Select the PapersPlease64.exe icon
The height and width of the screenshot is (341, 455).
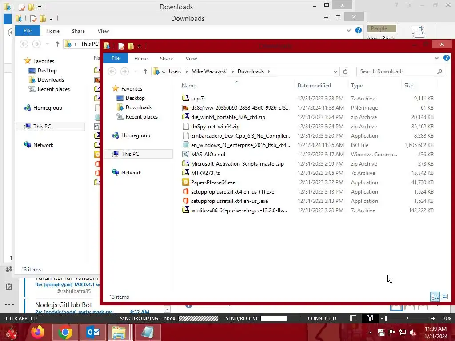tap(185, 182)
